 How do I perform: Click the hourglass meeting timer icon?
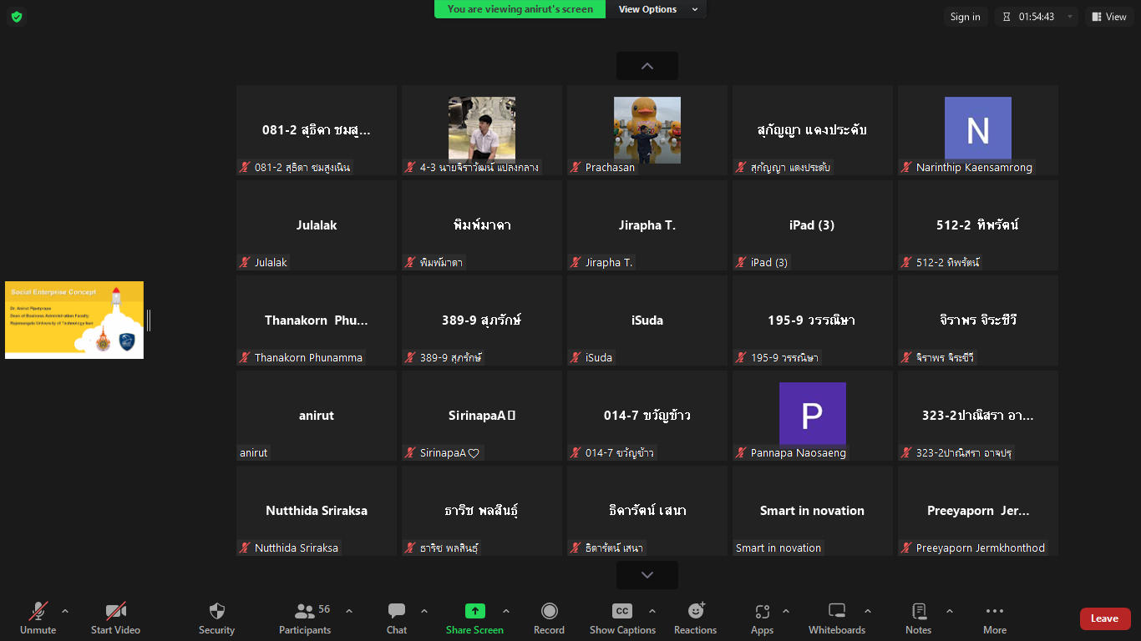(1007, 17)
